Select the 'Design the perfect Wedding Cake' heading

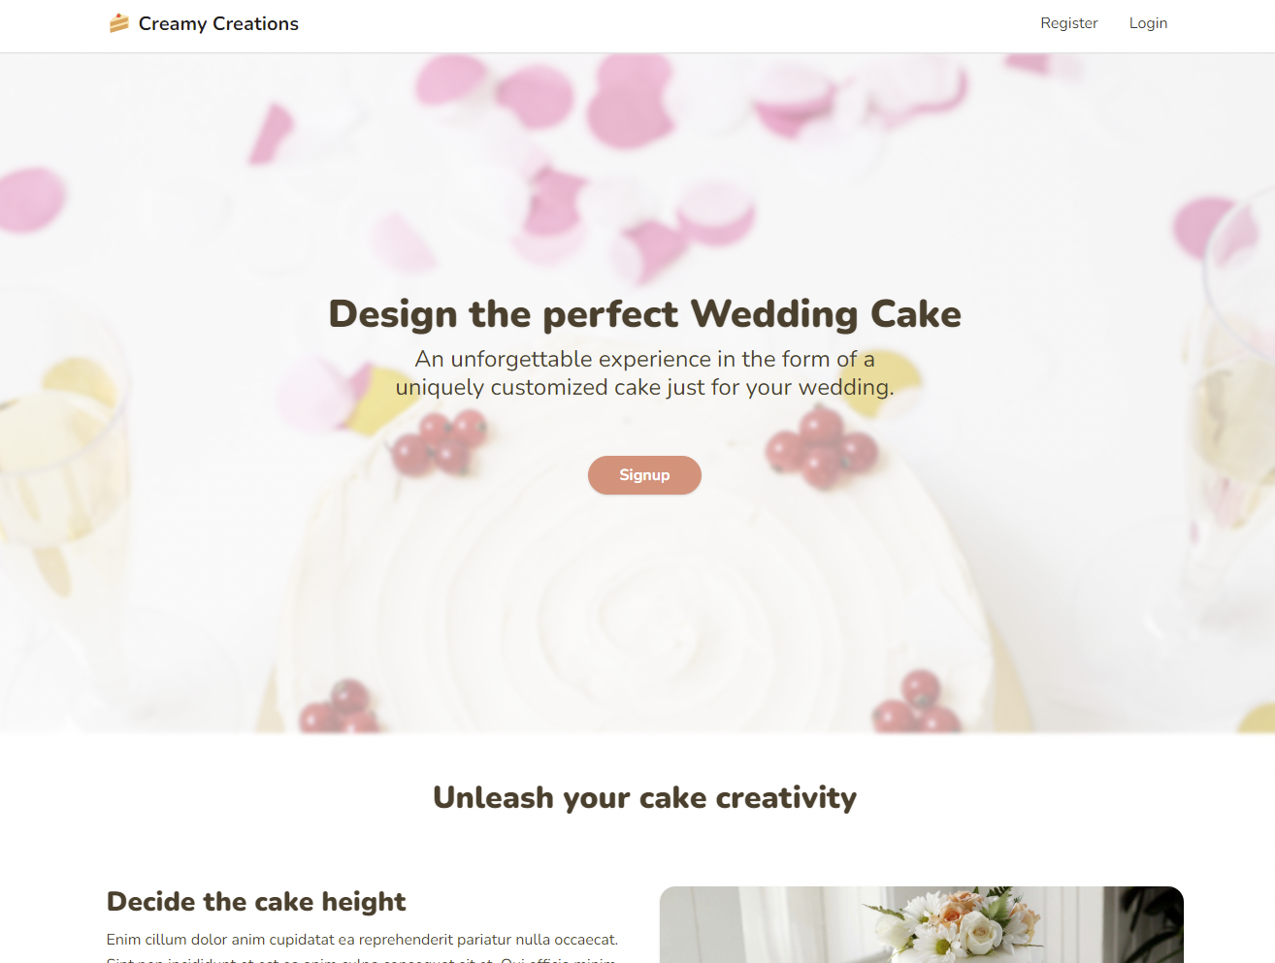point(645,314)
